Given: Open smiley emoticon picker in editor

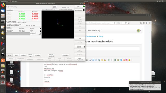Looking at the screenshot, I should pyautogui.click(x=129, y=60).
